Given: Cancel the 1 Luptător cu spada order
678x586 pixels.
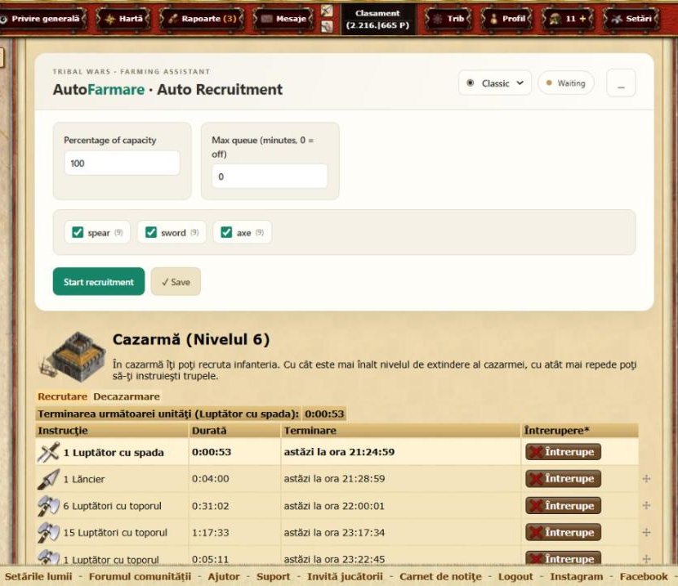Looking at the screenshot, I should tap(563, 452).
